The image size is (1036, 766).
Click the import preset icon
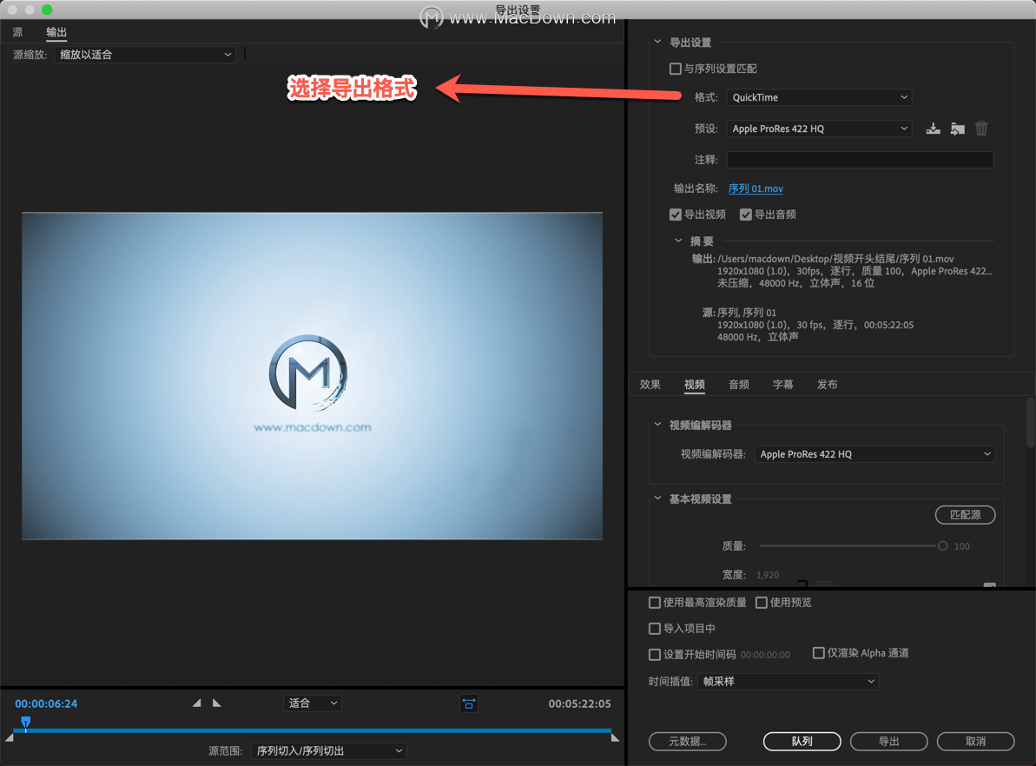pos(957,129)
